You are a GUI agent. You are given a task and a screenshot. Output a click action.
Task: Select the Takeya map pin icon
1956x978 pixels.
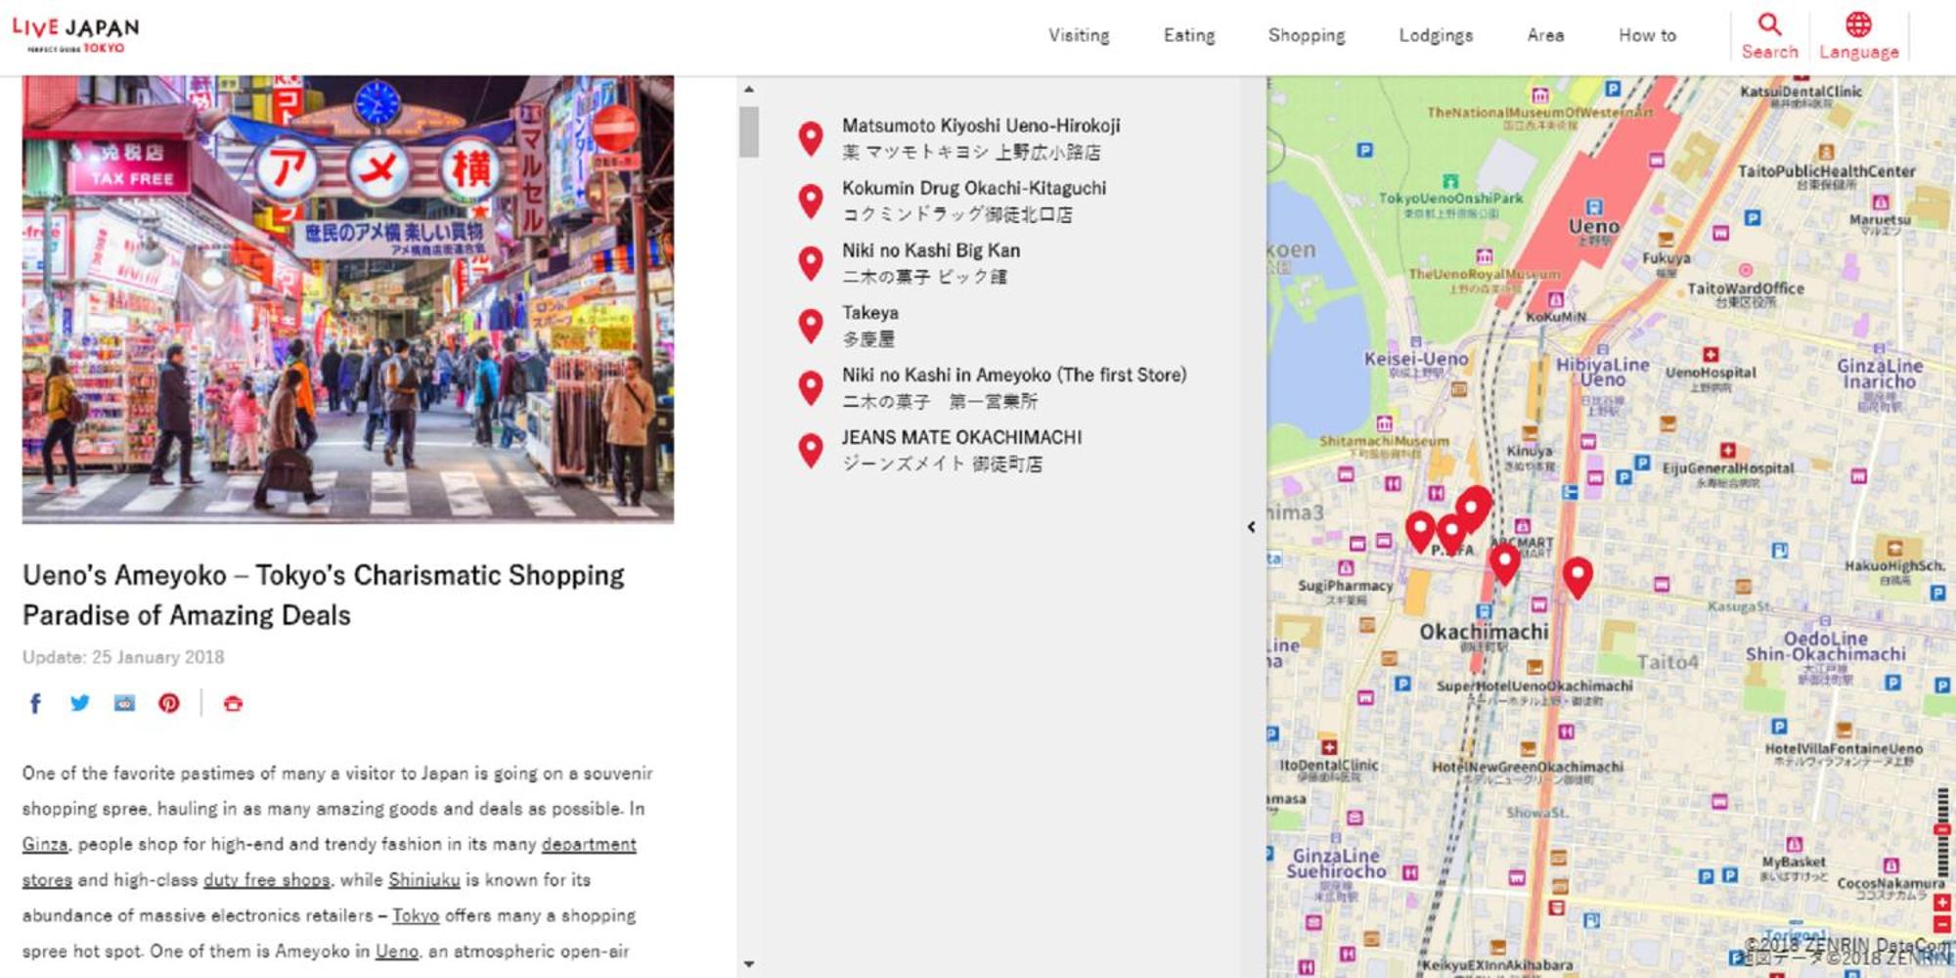click(x=810, y=326)
